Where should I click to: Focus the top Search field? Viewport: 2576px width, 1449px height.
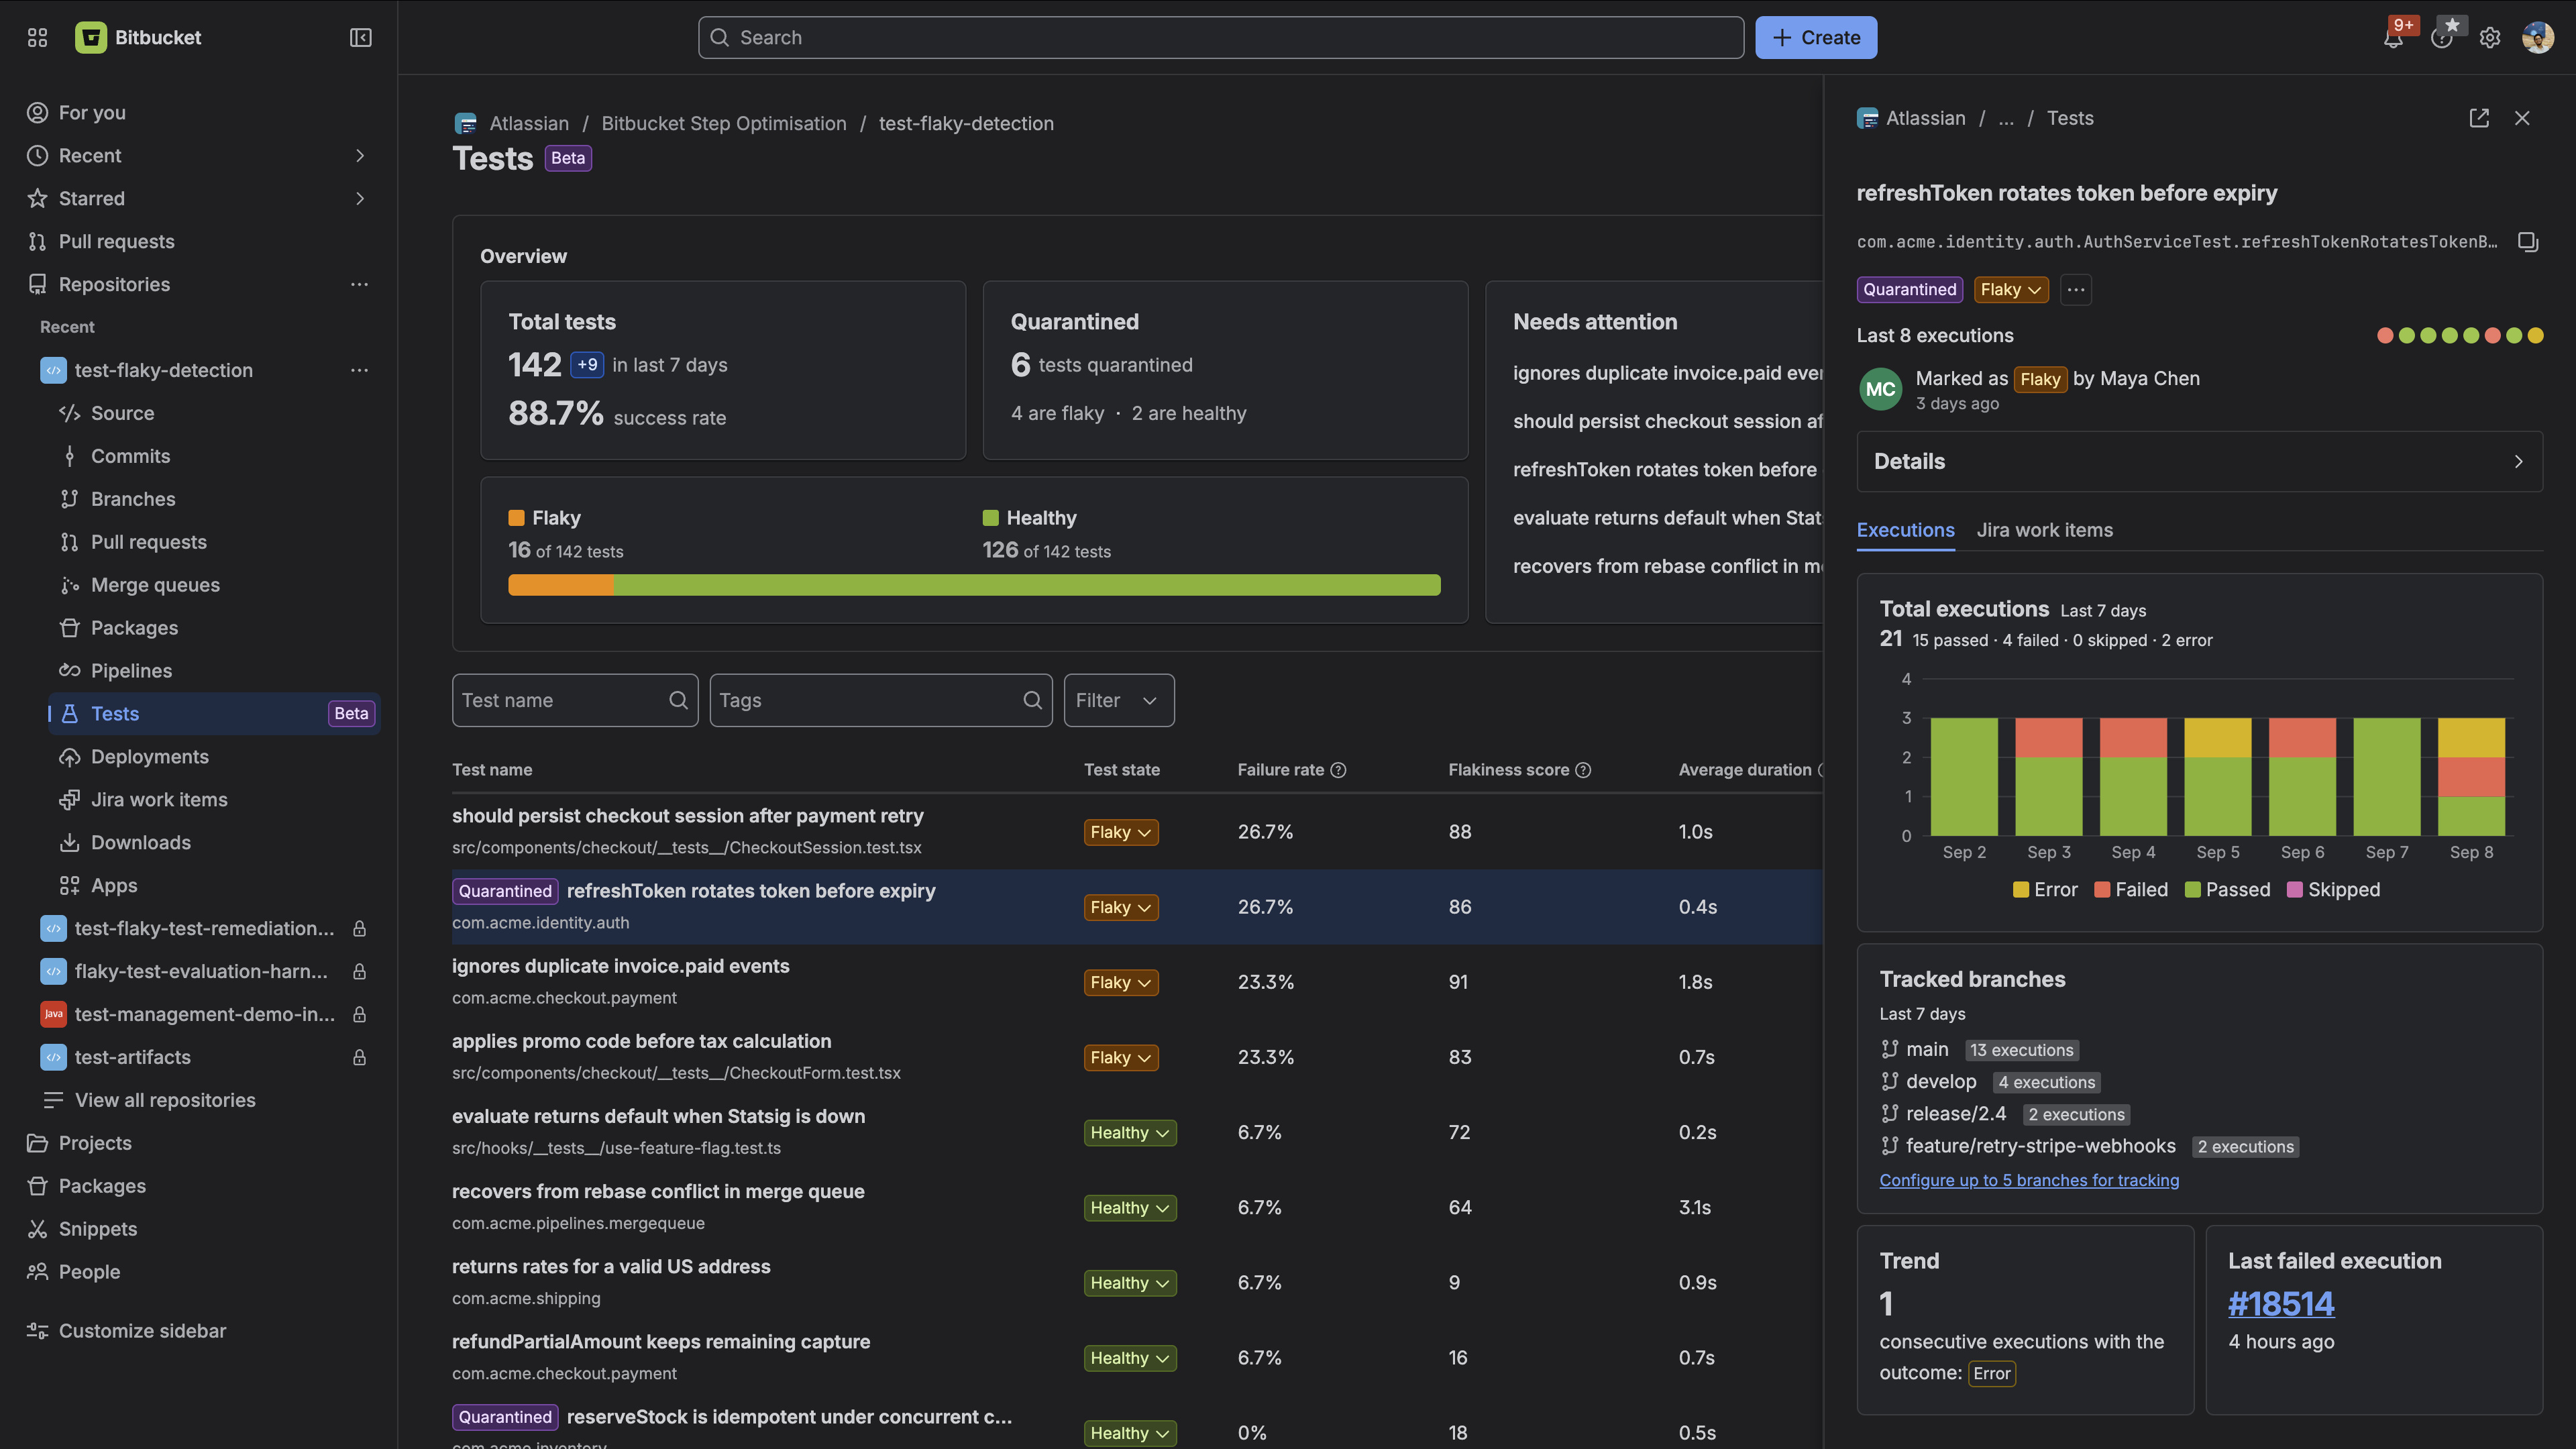point(1221,37)
